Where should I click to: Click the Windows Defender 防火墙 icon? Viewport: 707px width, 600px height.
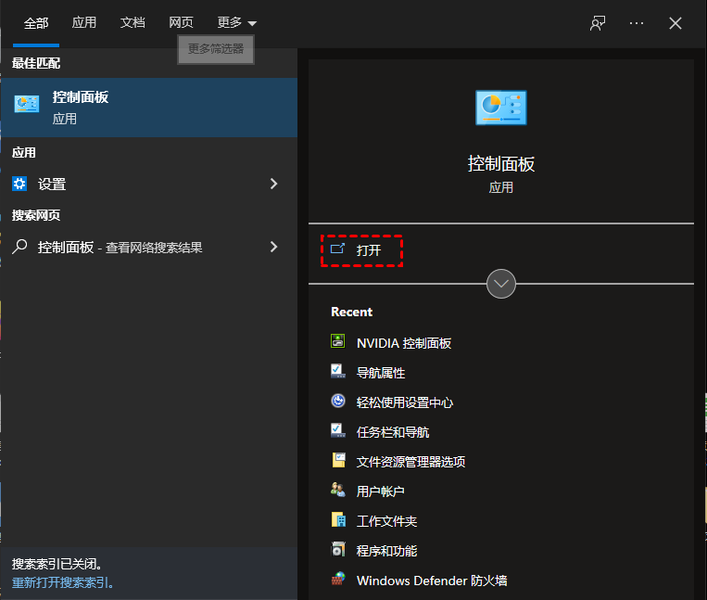point(338,580)
